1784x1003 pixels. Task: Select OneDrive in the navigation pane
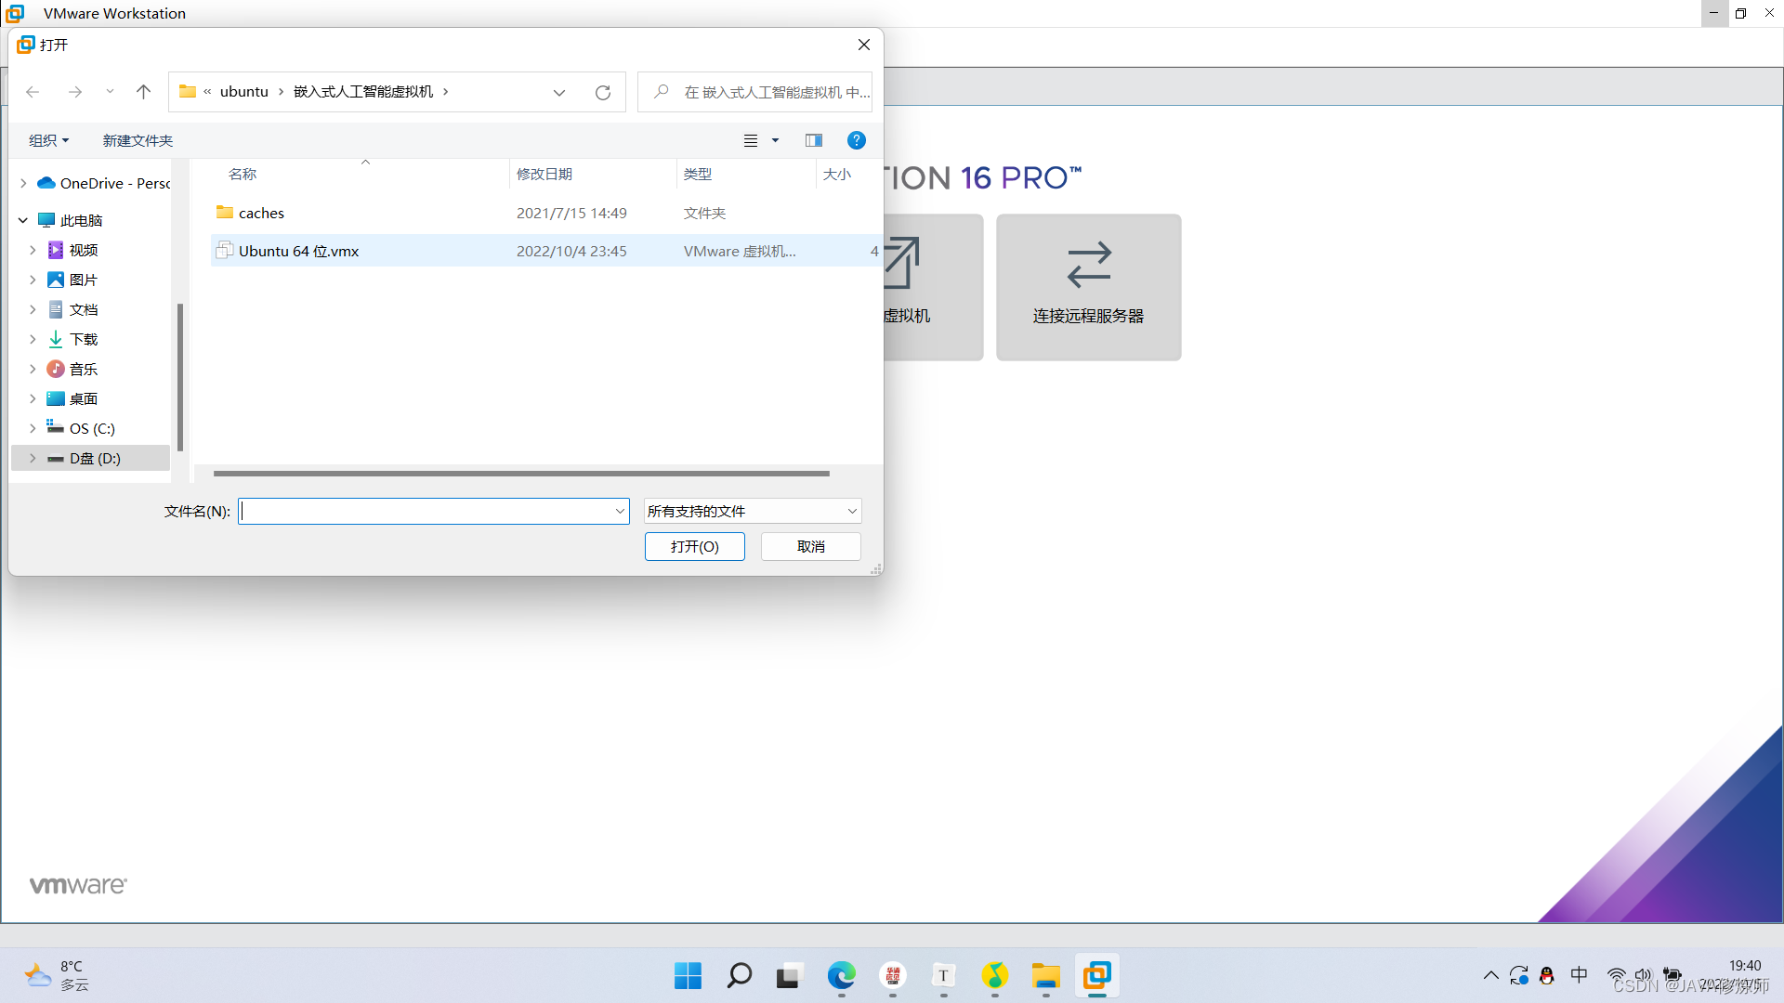point(104,183)
